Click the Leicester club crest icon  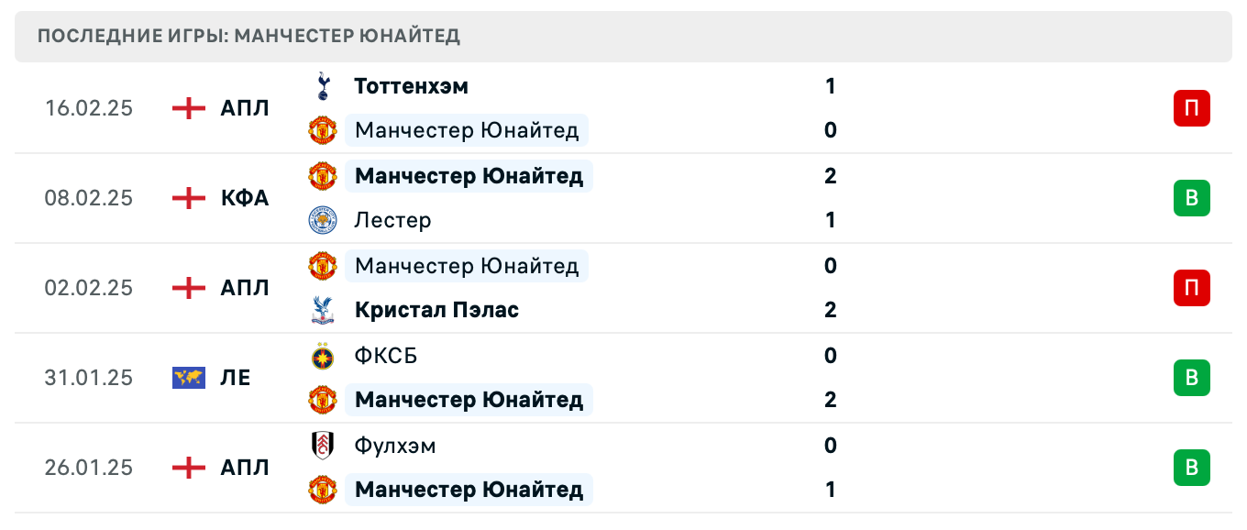323,220
